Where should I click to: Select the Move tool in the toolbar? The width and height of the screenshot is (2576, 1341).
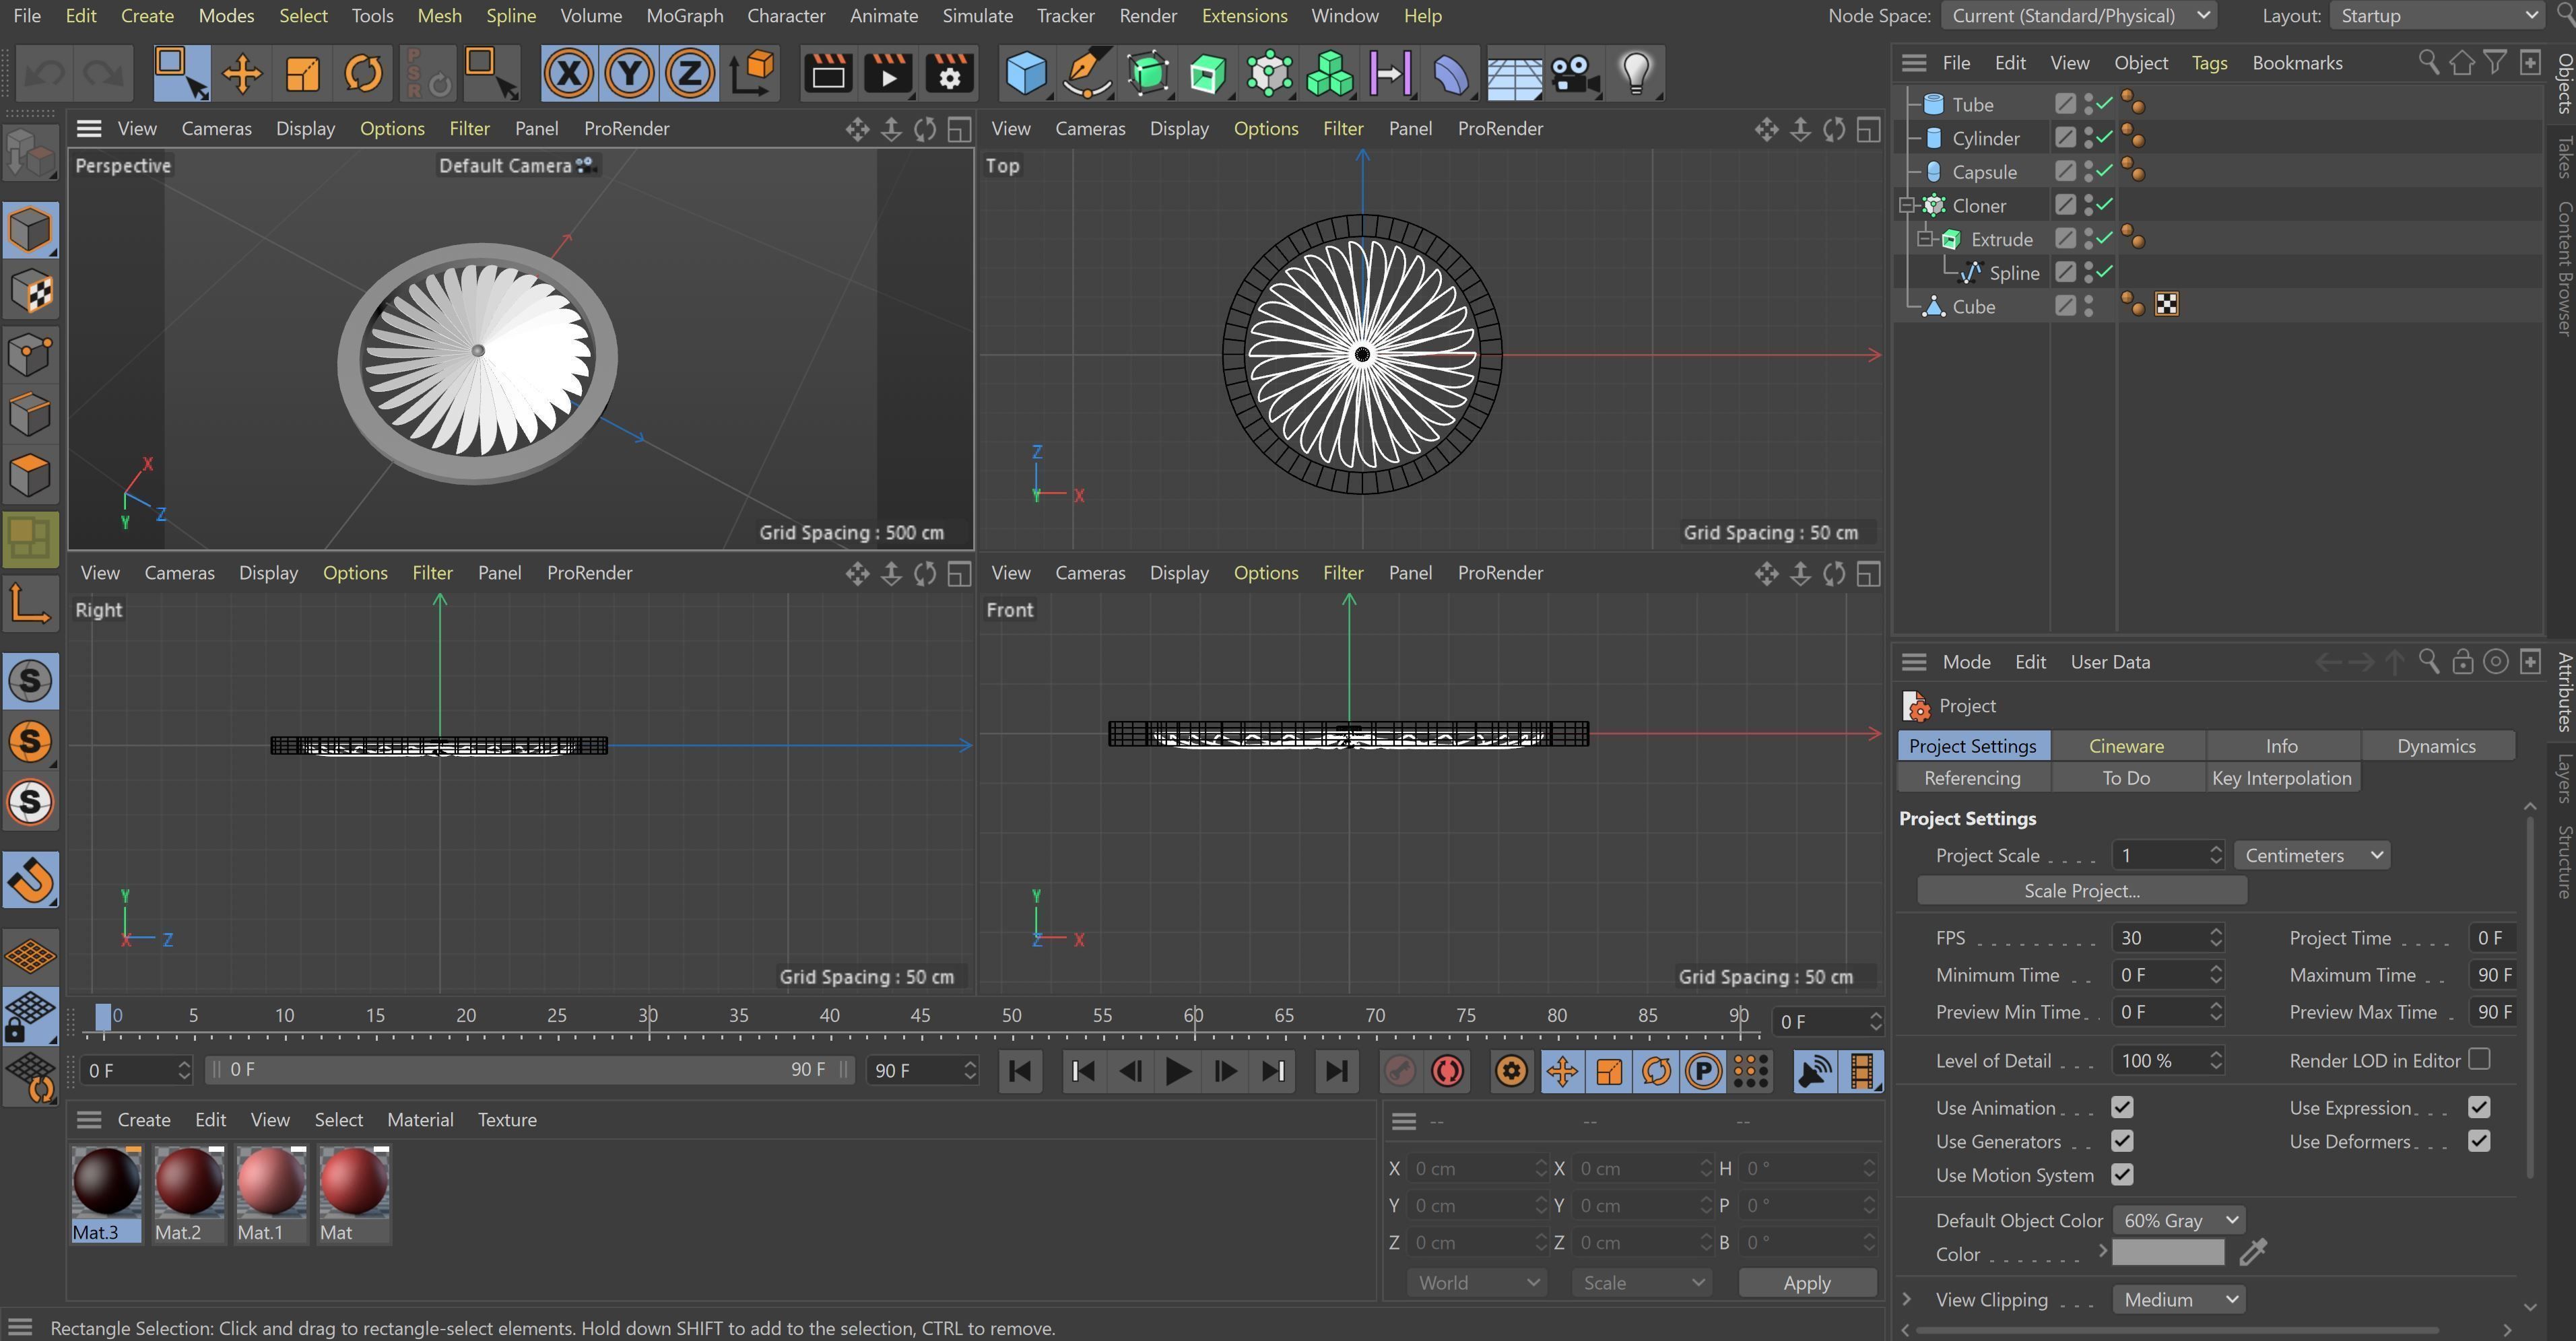coord(242,73)
